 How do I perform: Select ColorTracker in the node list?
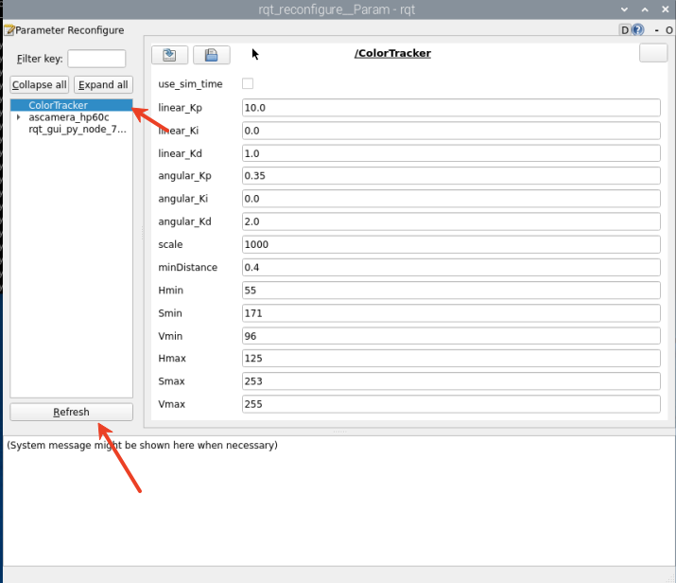tap(59, 105)
